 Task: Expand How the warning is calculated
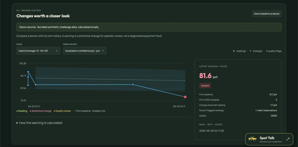pos(39,123)
